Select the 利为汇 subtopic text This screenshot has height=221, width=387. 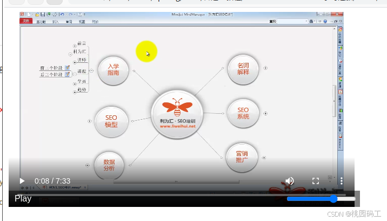click(x=79, y=51)
